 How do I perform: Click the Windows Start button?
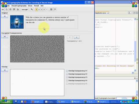pos(6,102)
